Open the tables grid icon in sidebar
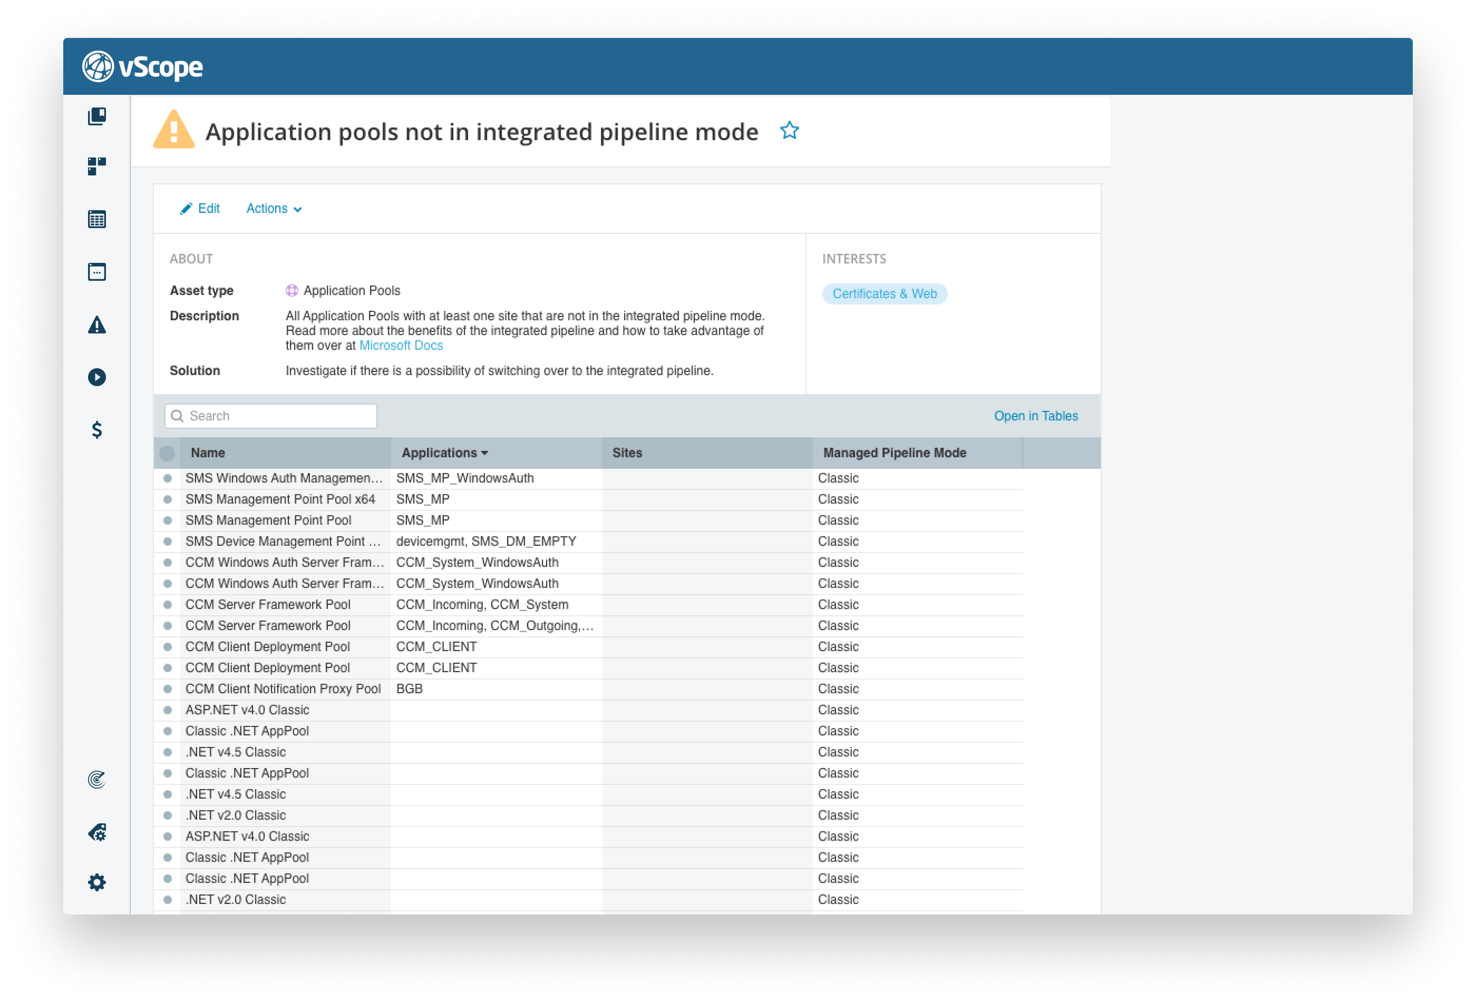This screenshot has height=1003, width=1476. point(96,219)
